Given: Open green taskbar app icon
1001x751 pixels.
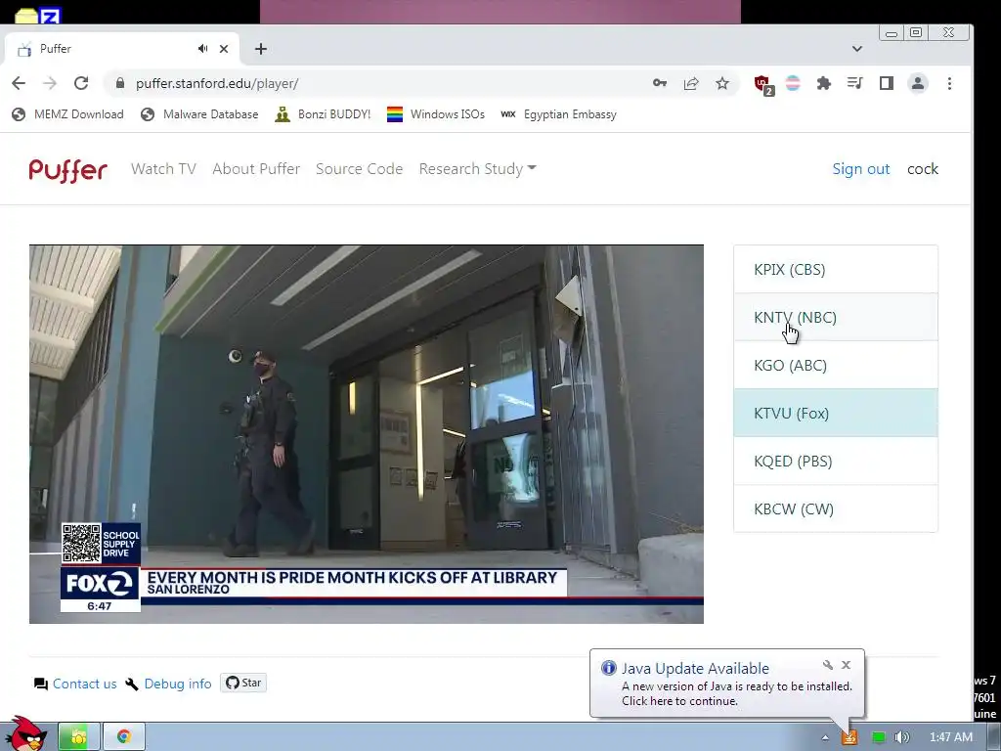Looking at the screenshot, I should 78,737.
